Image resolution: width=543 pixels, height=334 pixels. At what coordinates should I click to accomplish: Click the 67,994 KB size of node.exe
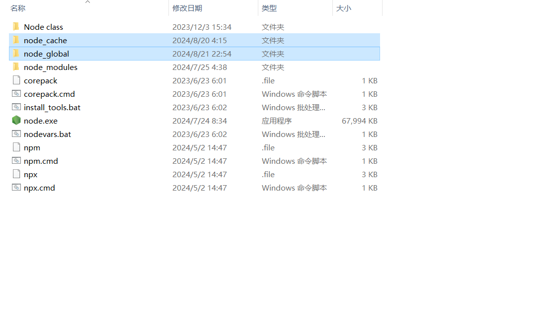point(359,121)
